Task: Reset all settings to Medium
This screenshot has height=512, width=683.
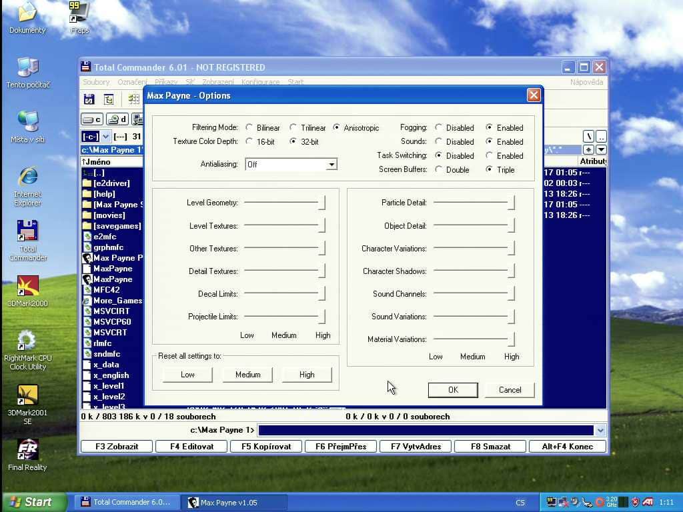Action: coord(247,375)
